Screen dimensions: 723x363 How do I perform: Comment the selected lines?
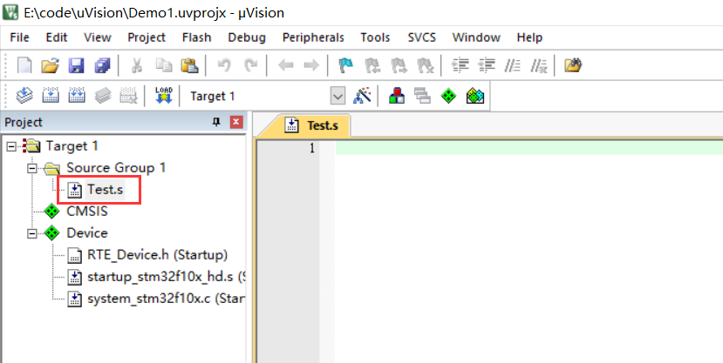[512, 66]
